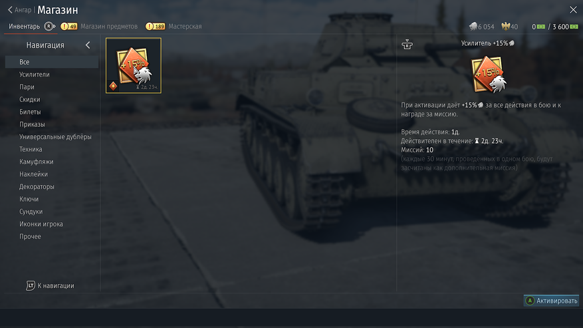Close the Магазин window
Viewport: 583px width, 328px height.
coord(573,10)
